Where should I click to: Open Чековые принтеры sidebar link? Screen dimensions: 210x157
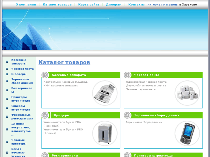pos(19,142)
